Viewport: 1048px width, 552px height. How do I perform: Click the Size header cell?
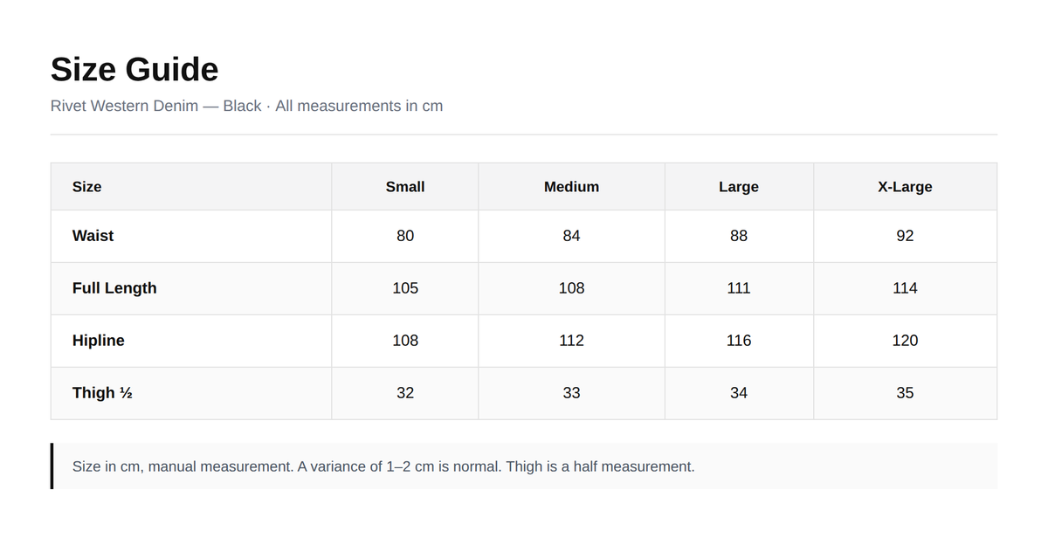point(191,187)
